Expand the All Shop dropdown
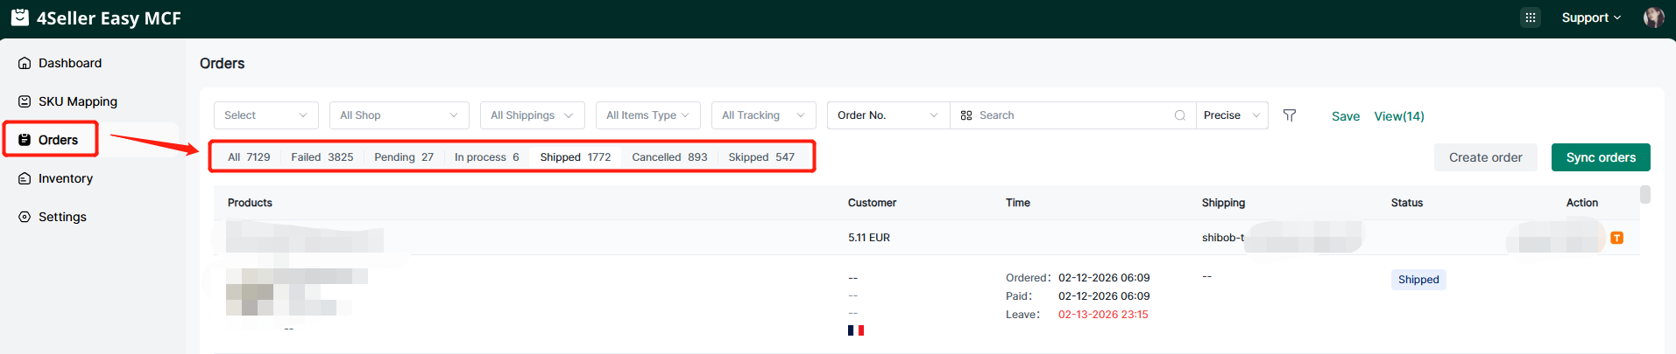Image resolution: width=1676 pixels, height=354 pixels. 399,115
